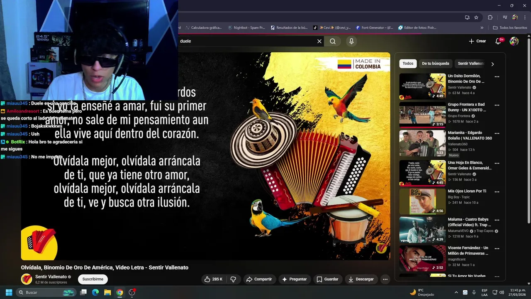Open the Editor de fotos: Pixlr bookmark
The height and width of the screenshot is (299, 531).
[x=417, y=28]
